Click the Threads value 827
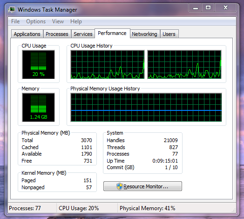Viewport: 244px width, 219px height. [173, 147]
